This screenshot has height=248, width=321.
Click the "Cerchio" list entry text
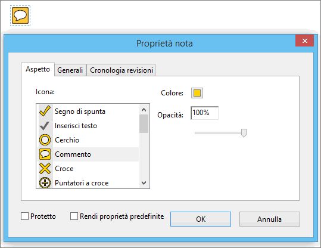coord(67,140)
